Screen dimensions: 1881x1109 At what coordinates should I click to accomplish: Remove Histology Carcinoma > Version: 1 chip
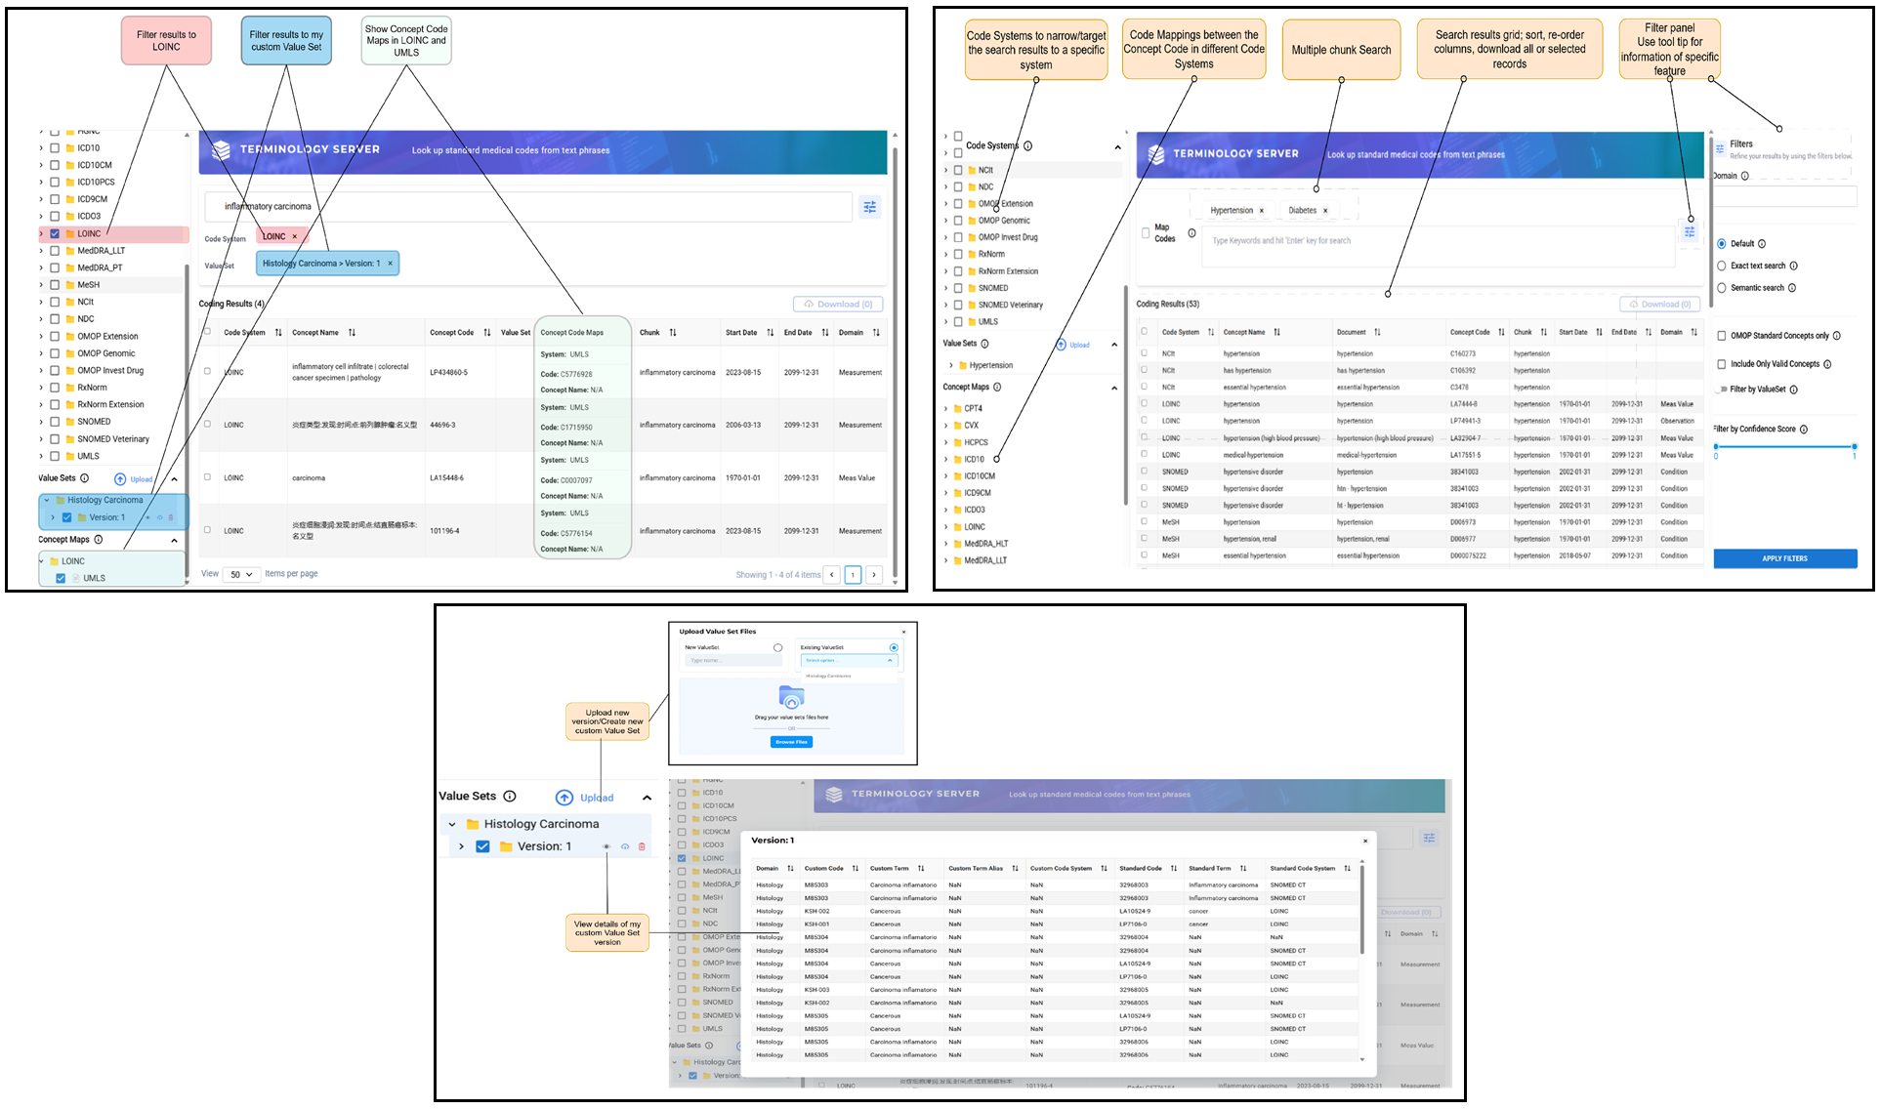point(390,264)
